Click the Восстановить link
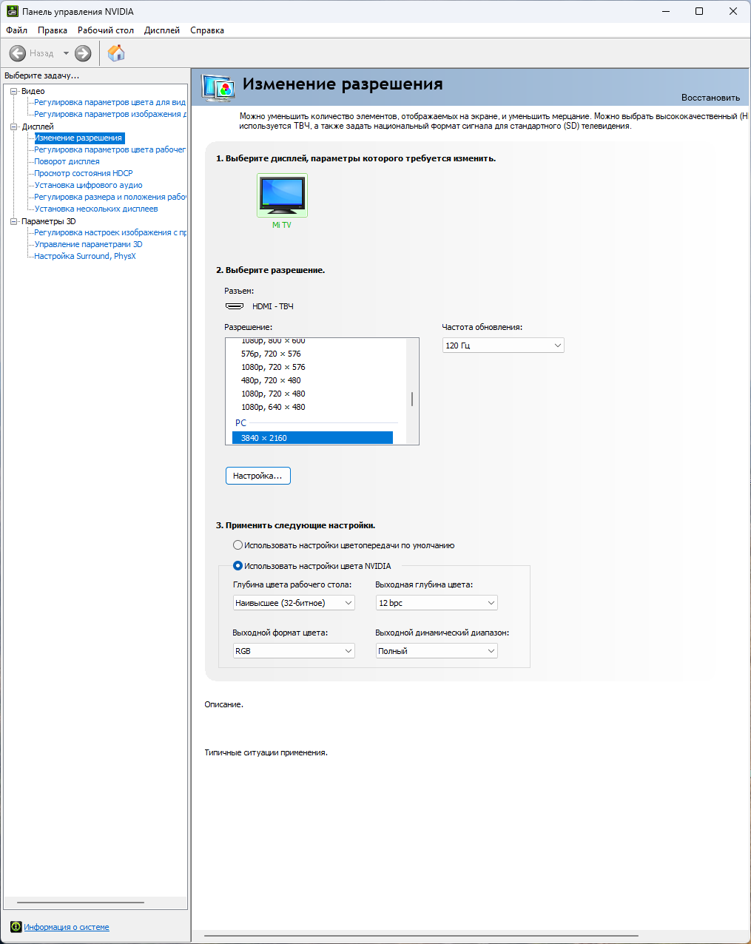The width and height of the screenshot is (751, 944). (x=710, y=98)
